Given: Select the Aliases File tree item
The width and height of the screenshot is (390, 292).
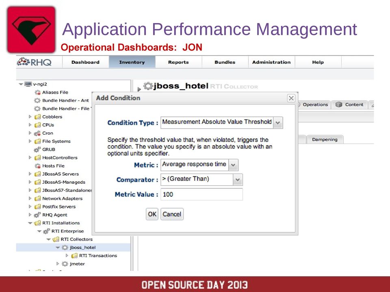Looking at the screenshot, I should click(x=55, y=92).
